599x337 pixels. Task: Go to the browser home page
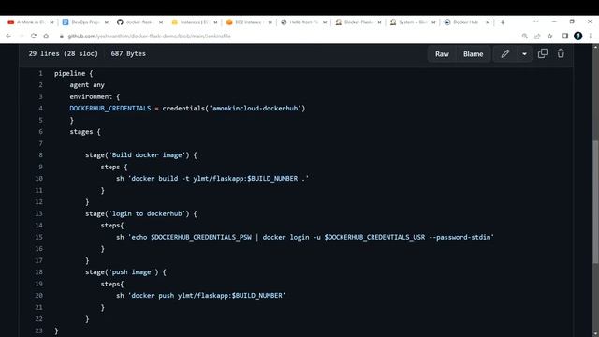tap(46, 36)
